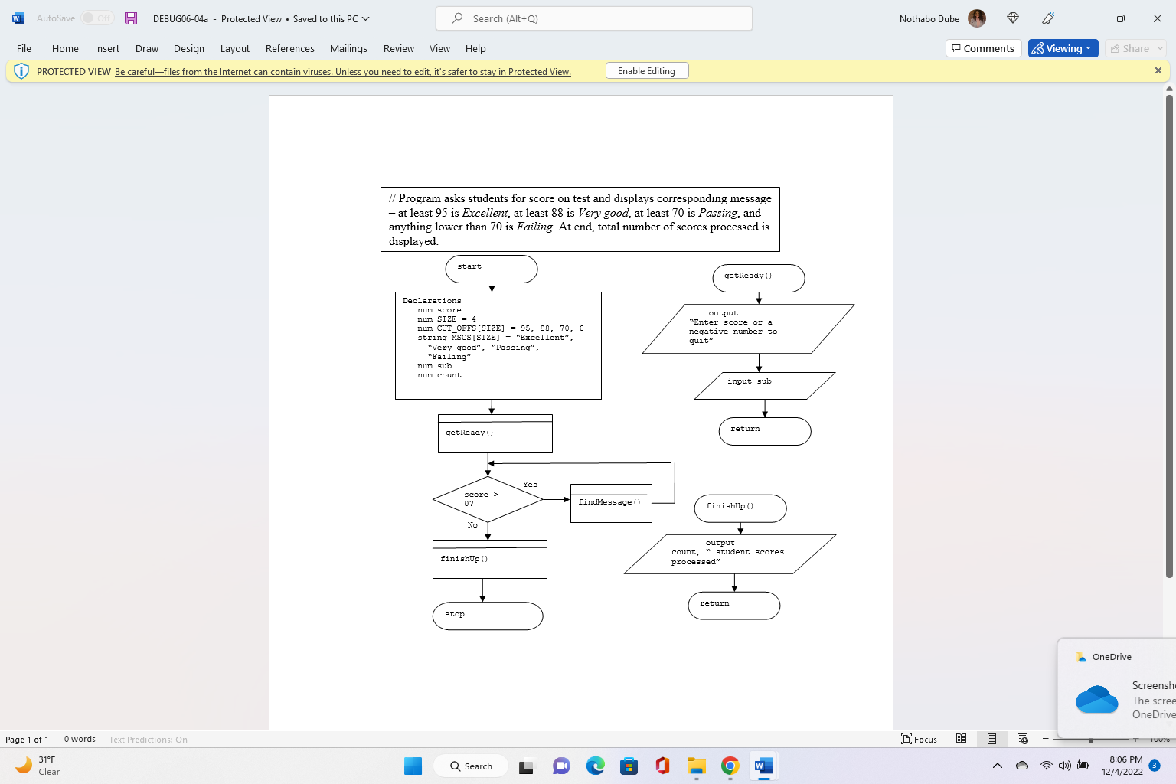Open the Microsoft 365 premium diamond icon
This screenshot has width=1176, height=784.
point(1012,18)
